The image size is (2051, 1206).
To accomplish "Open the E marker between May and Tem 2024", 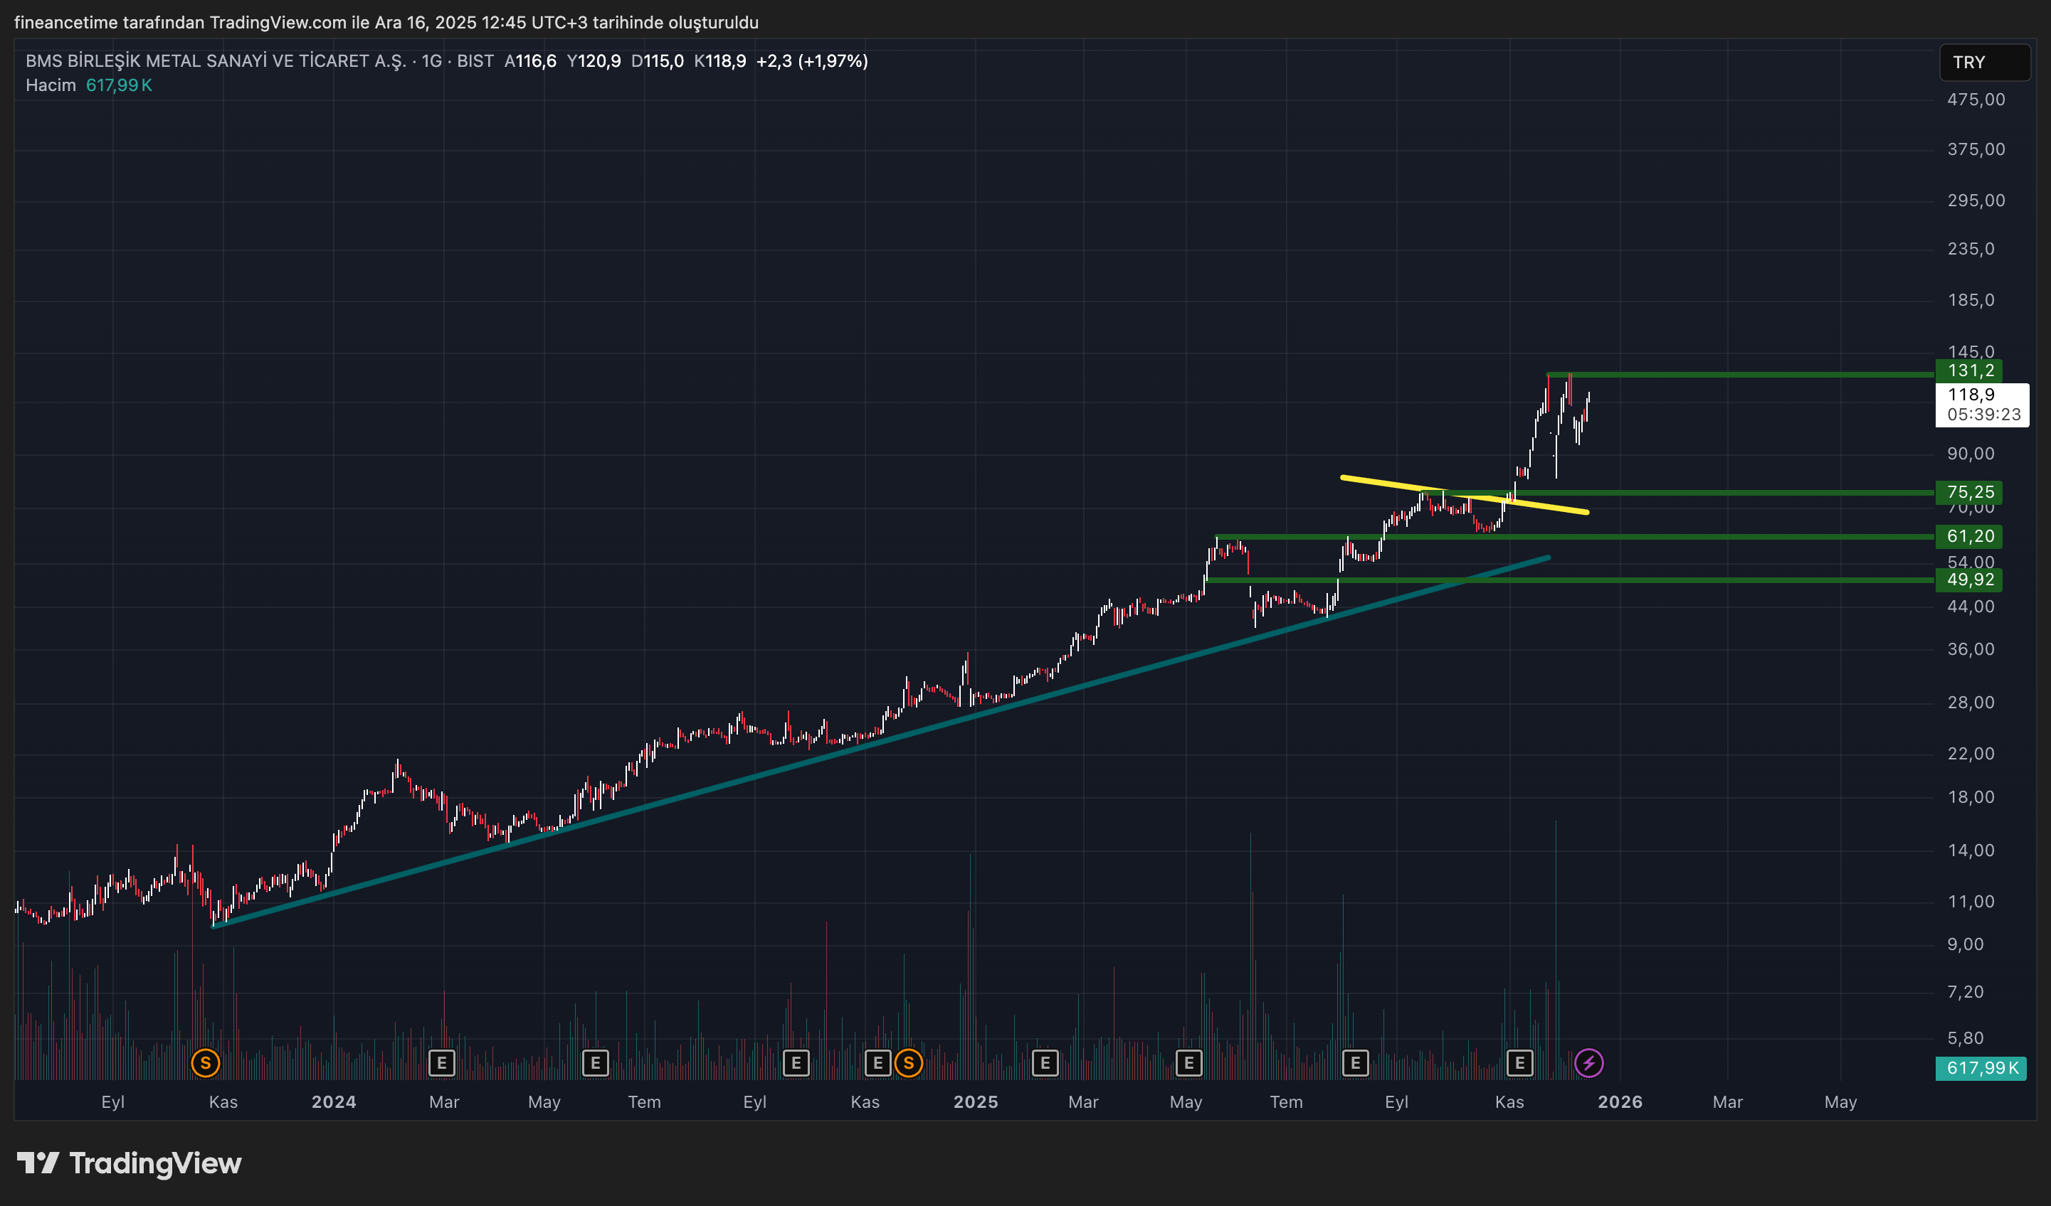I will coord(595,1062).
